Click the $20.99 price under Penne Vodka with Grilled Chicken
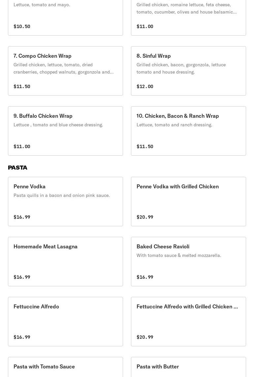The image size is (254, 377). coord(145,217)
